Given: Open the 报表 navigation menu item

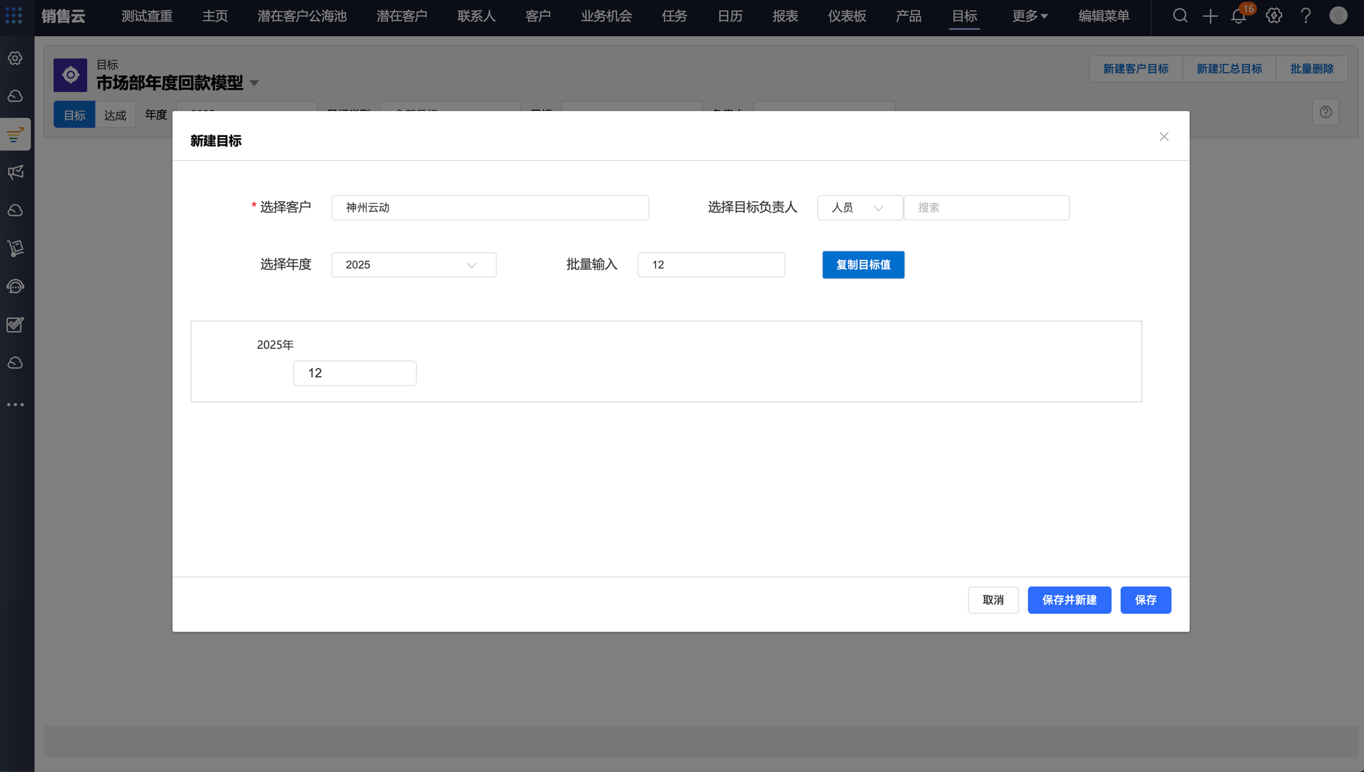Looking at the screenshot, I should point(785,16).
